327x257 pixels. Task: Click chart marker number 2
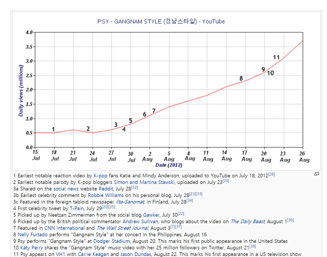(x=88, y=129)
